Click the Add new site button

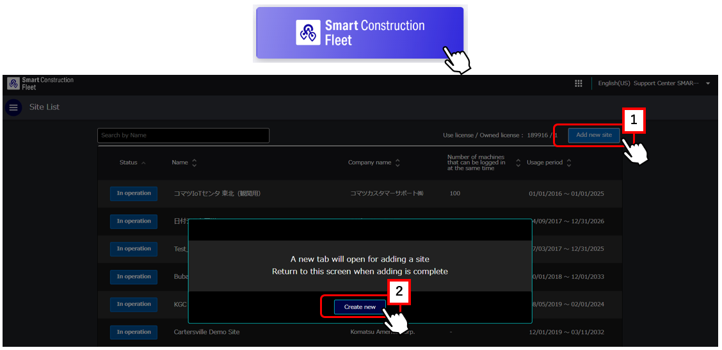click(594, 135)
